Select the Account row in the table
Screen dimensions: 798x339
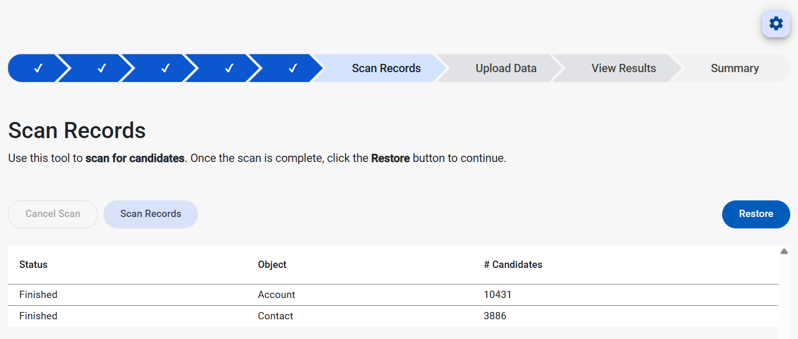click(276, 294)
